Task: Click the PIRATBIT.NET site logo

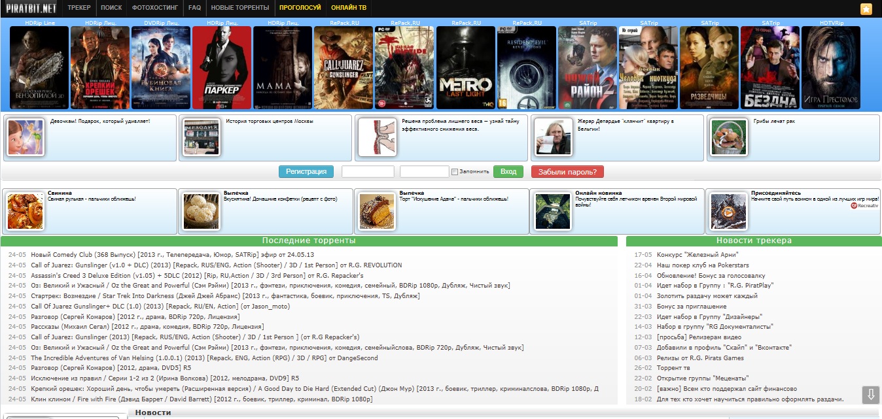Action: pos(32,8)
